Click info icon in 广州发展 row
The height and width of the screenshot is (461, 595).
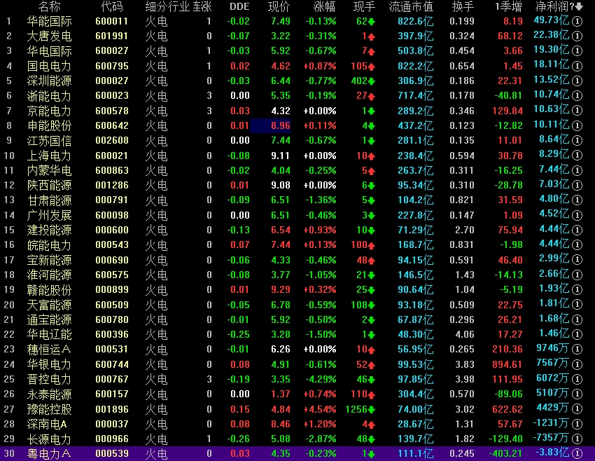pos(577,215)
